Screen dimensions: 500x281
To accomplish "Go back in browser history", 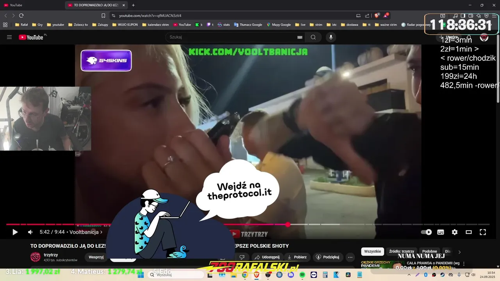I will [x=5, y=16].
